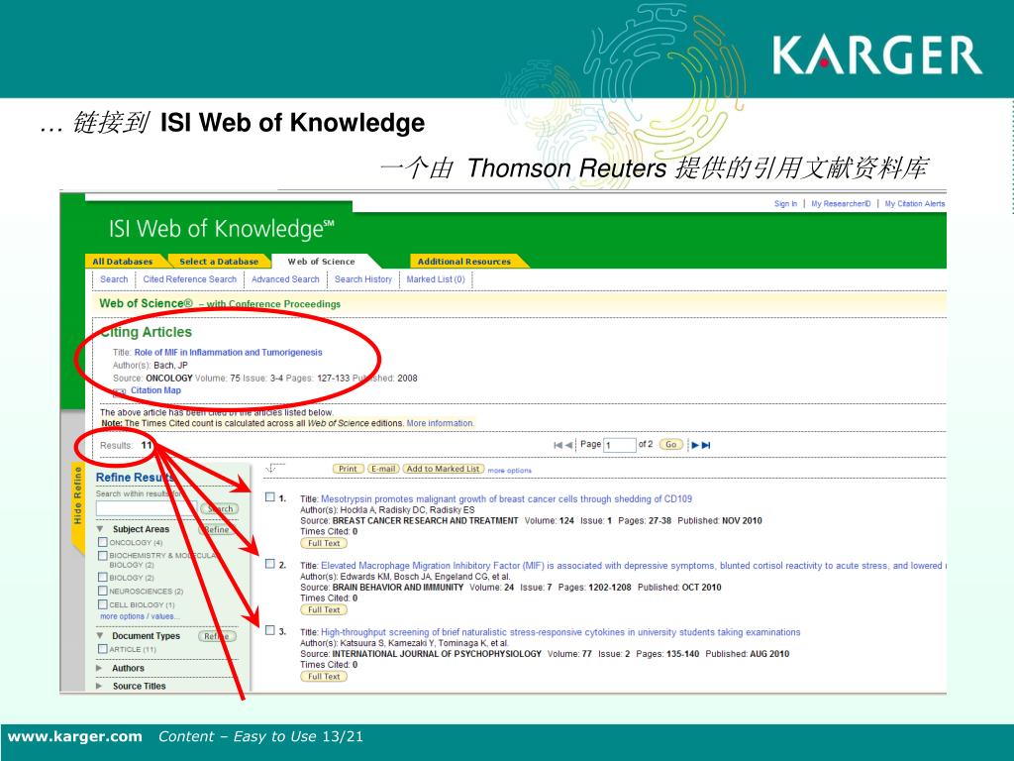Image resolution: width=1014 pixels, height=761 pixels.
Task: Click the Refine Results heading
Action: coord(134,478)
